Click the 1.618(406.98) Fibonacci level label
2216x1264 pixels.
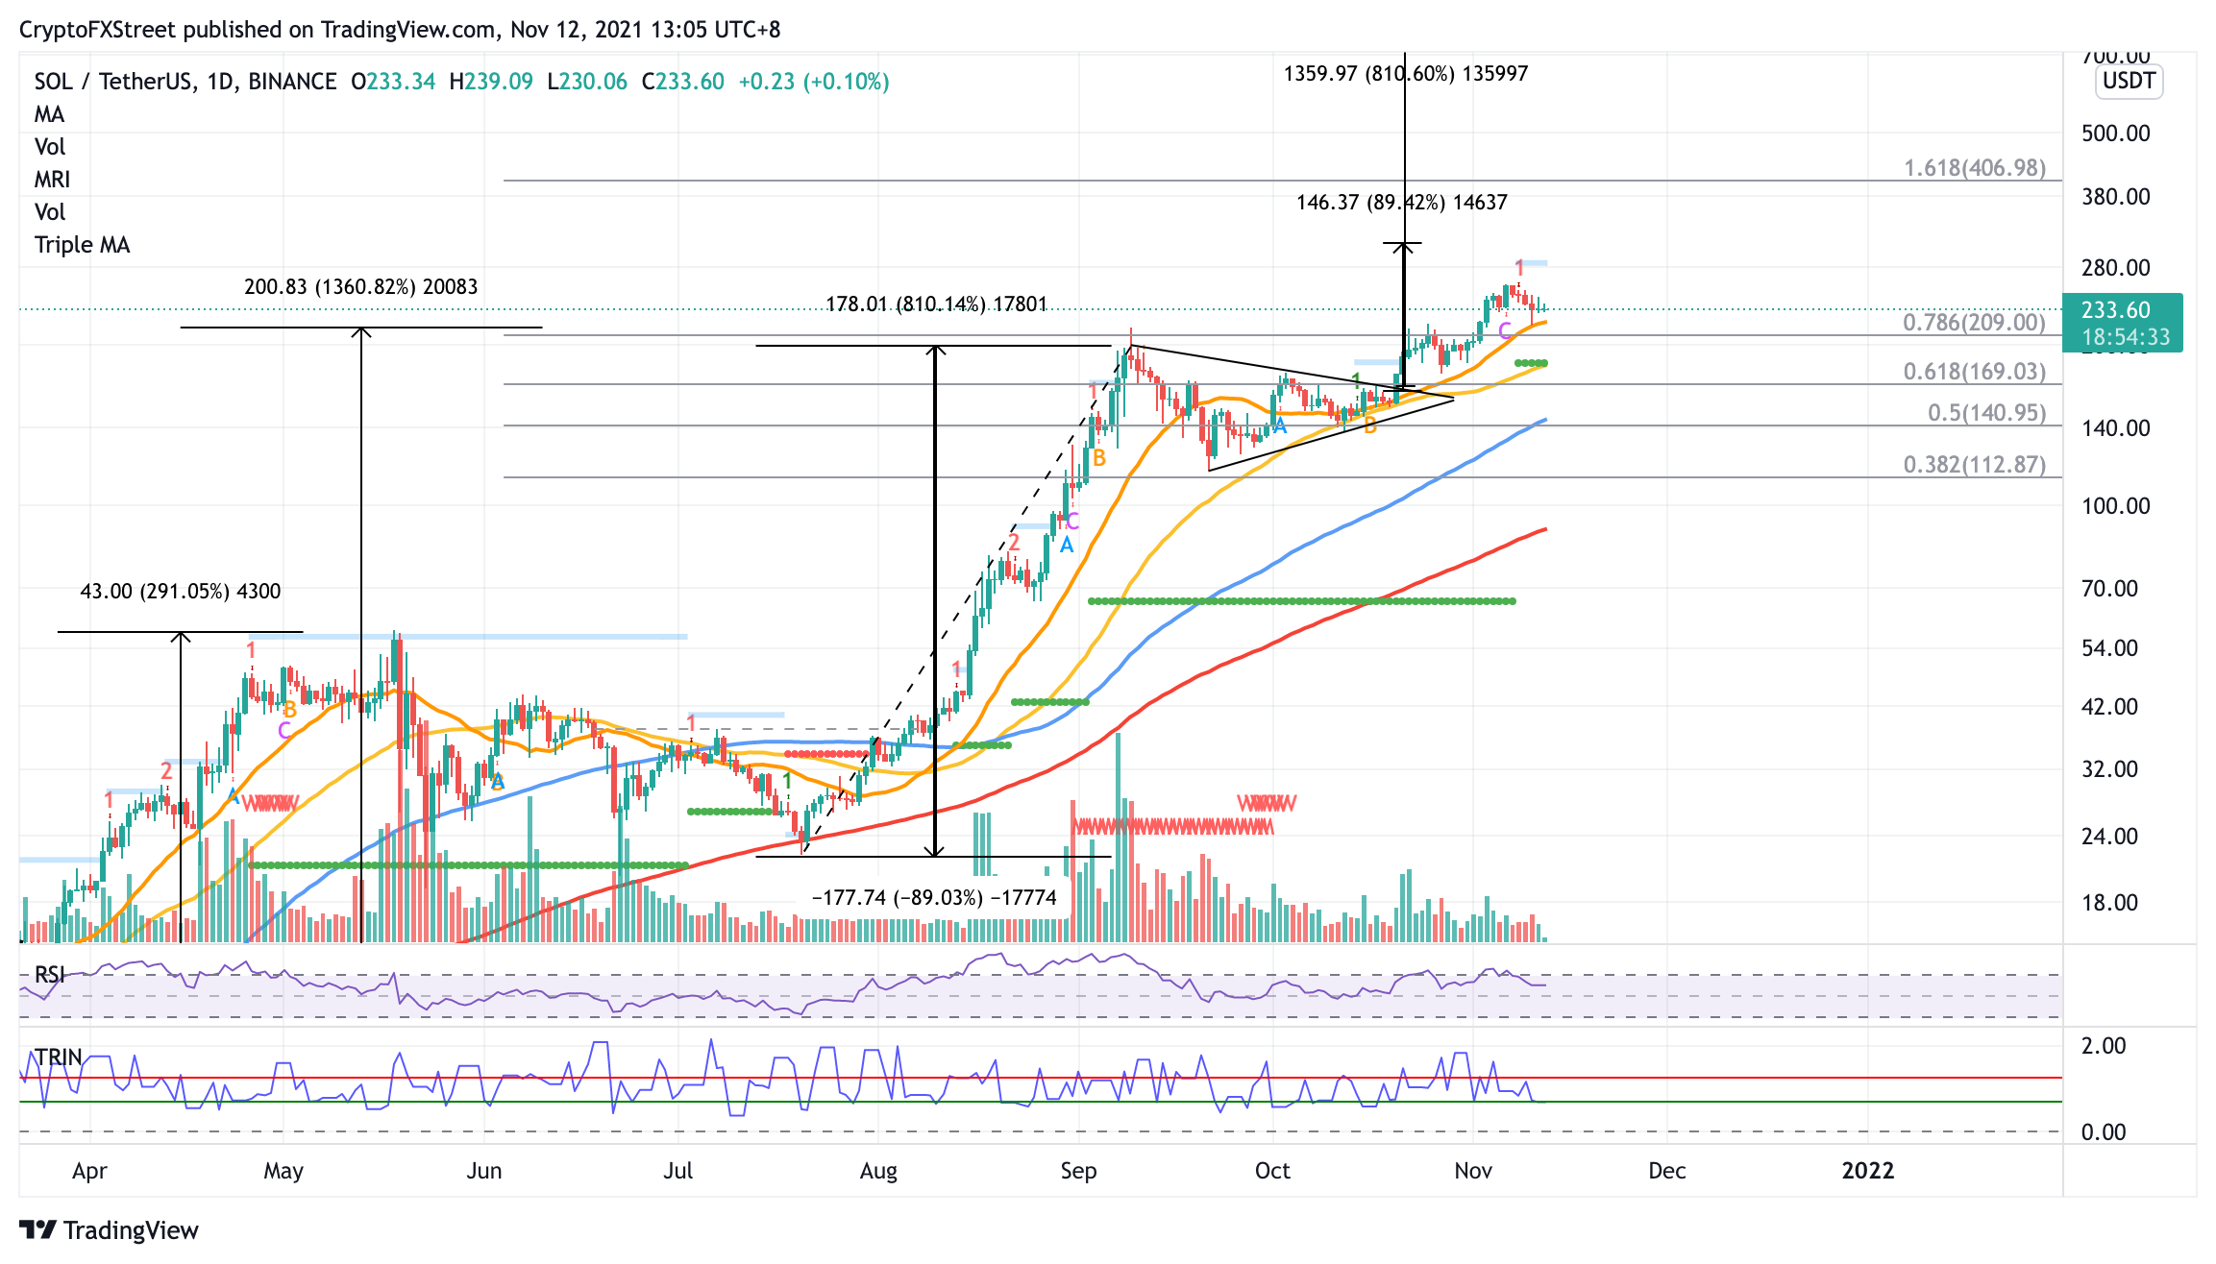1975,167
